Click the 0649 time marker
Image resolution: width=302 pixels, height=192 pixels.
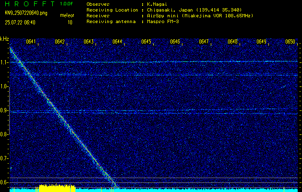click(x=262, y=42)
